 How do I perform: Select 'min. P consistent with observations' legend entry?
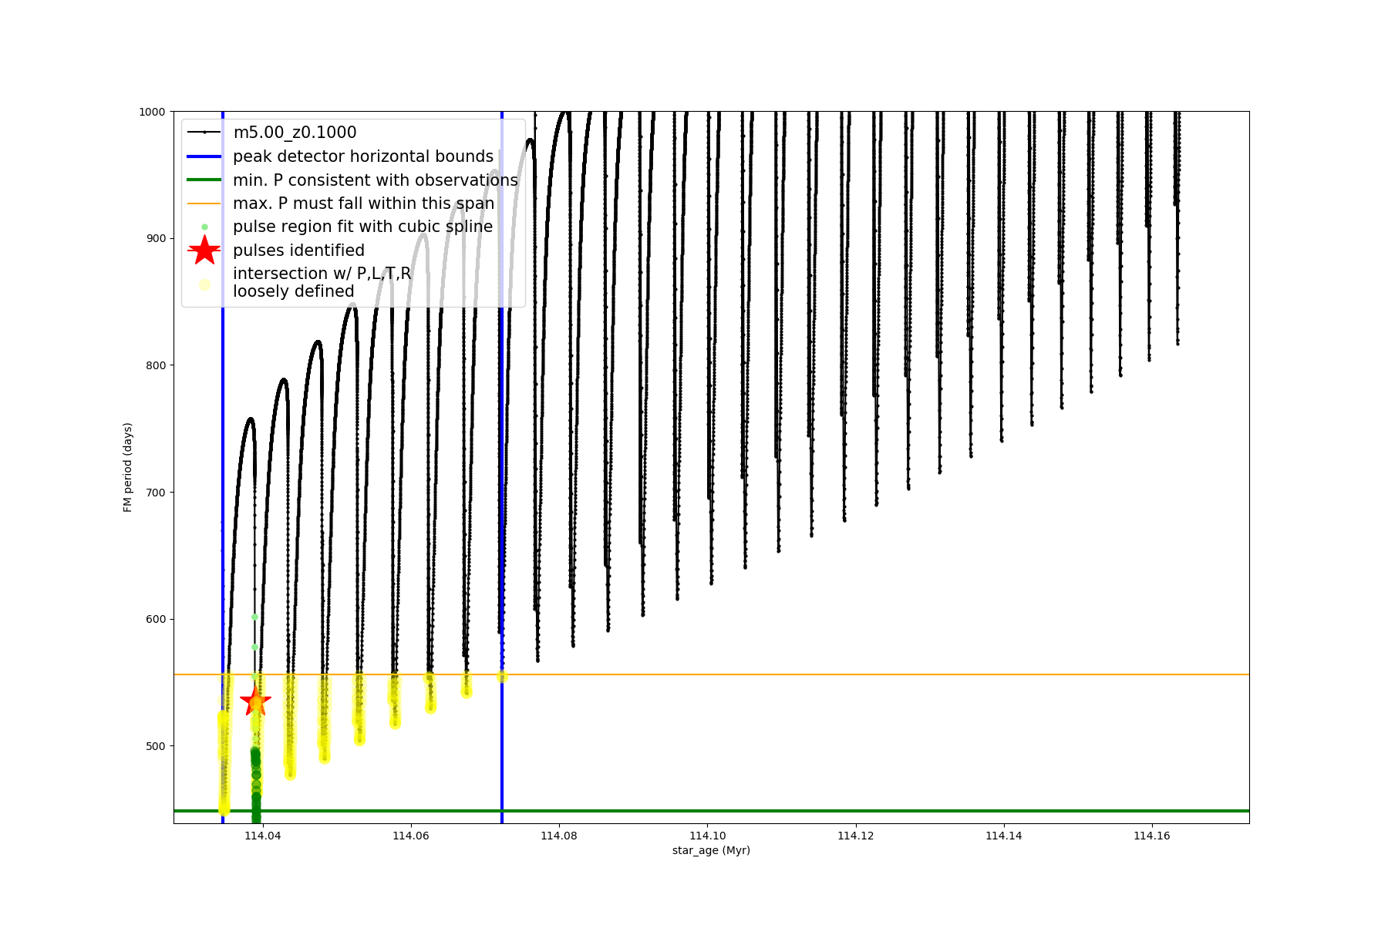(x=376, y=180)
